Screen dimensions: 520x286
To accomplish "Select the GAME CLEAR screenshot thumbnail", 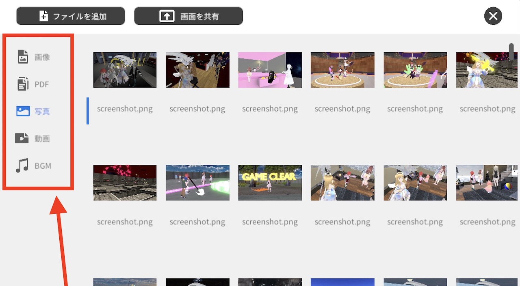I will point(270,183).
